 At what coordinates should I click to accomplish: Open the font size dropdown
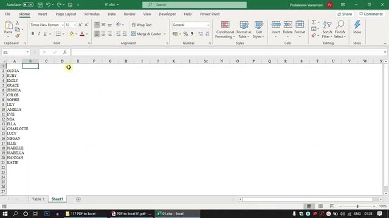(x=75, y=25)
